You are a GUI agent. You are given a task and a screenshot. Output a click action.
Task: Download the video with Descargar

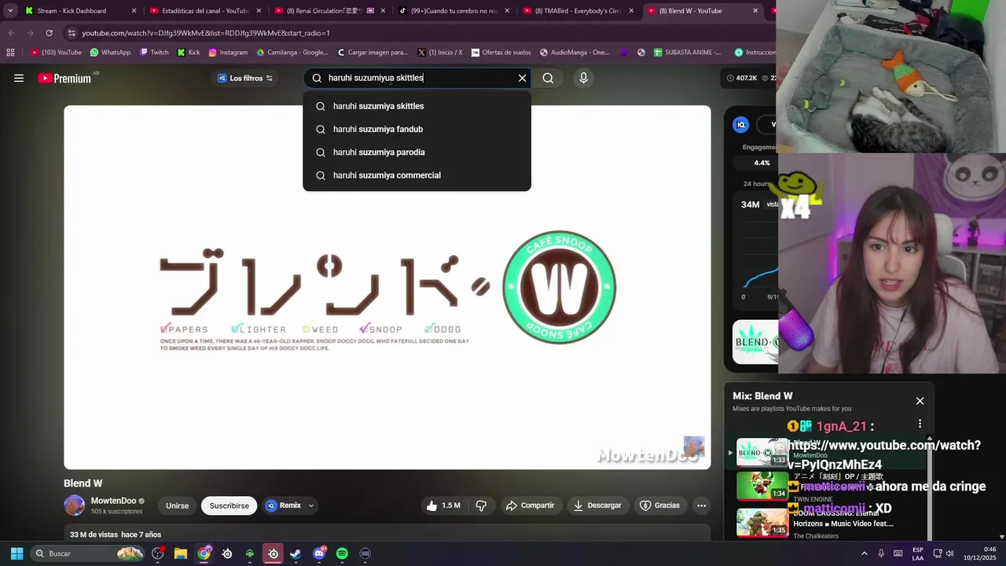pyautogui.click(x=597, y=505)
